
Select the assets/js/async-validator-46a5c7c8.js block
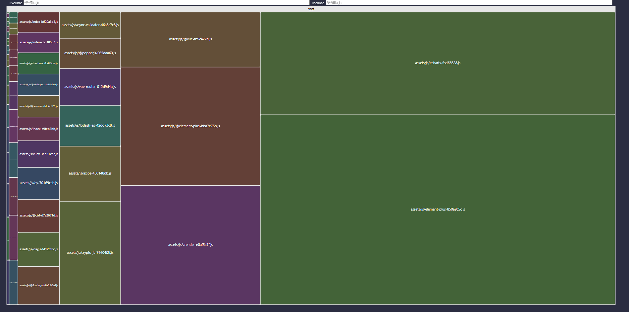[90, 24]
